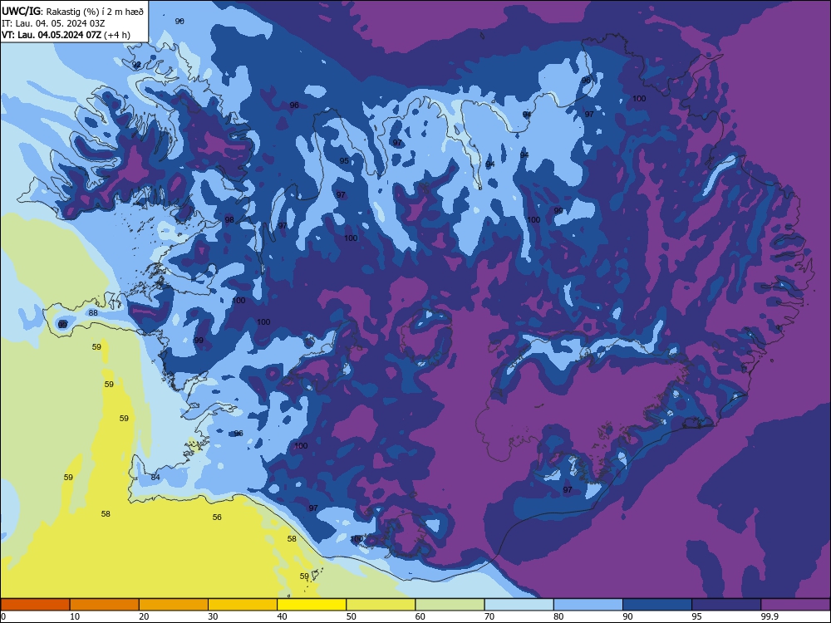
Task: Select the pale yellow 50–60 legend swatch
Action: [x=381, y=605]
